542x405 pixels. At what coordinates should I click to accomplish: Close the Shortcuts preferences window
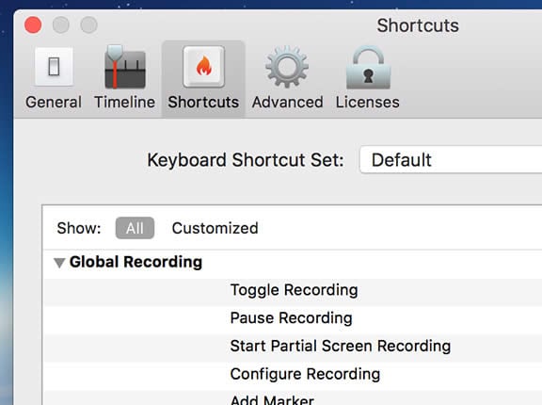pos(33,24)
